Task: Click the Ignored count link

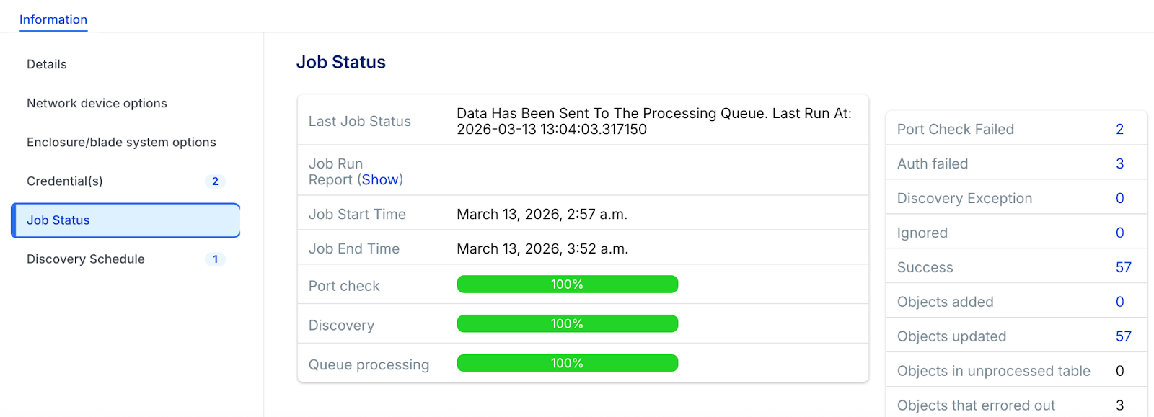Action: 1119,233
